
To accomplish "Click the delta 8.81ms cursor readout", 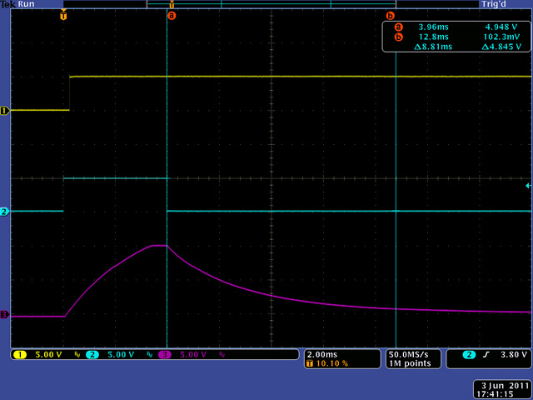I will click(431, 47).
